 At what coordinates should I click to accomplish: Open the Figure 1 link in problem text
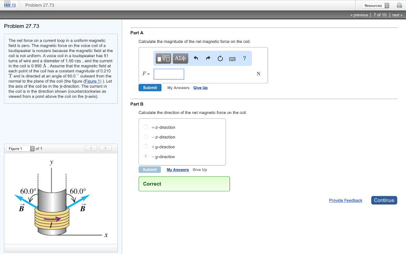click(92, 81)
